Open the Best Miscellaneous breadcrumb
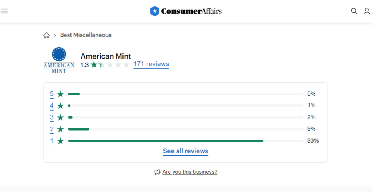 pyautogui.click(x=86, y=35)
